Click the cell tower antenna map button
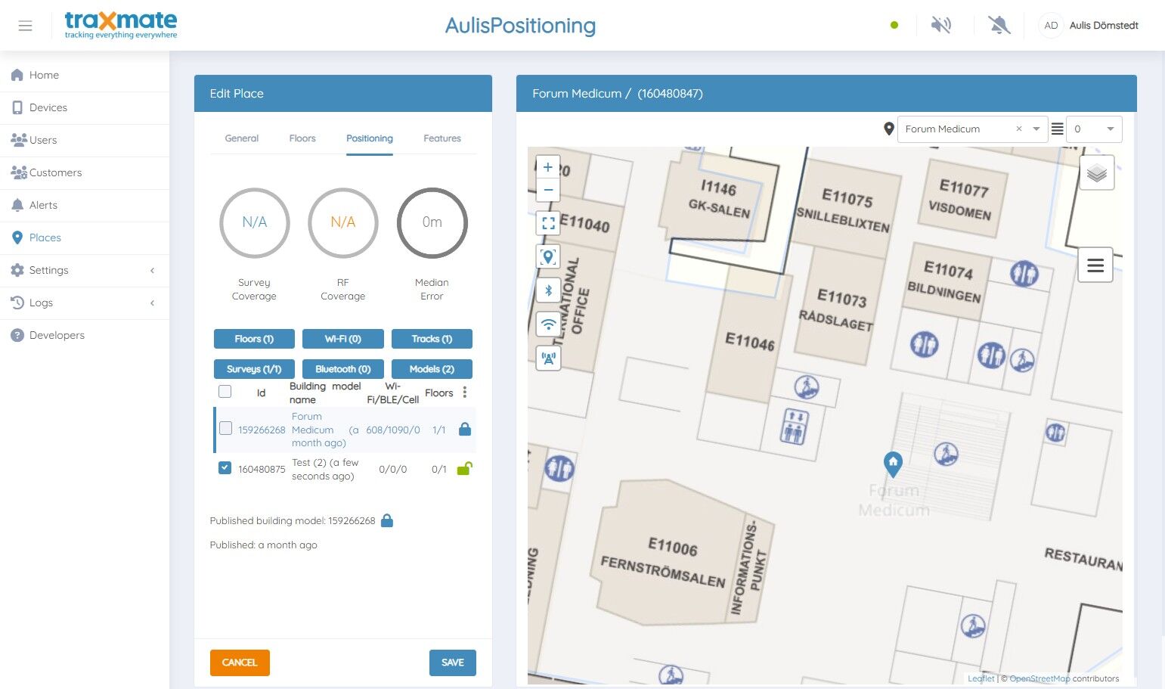The height and width of the screenshot is (689, 1165). pyautogui.click(x=548, y=358)
